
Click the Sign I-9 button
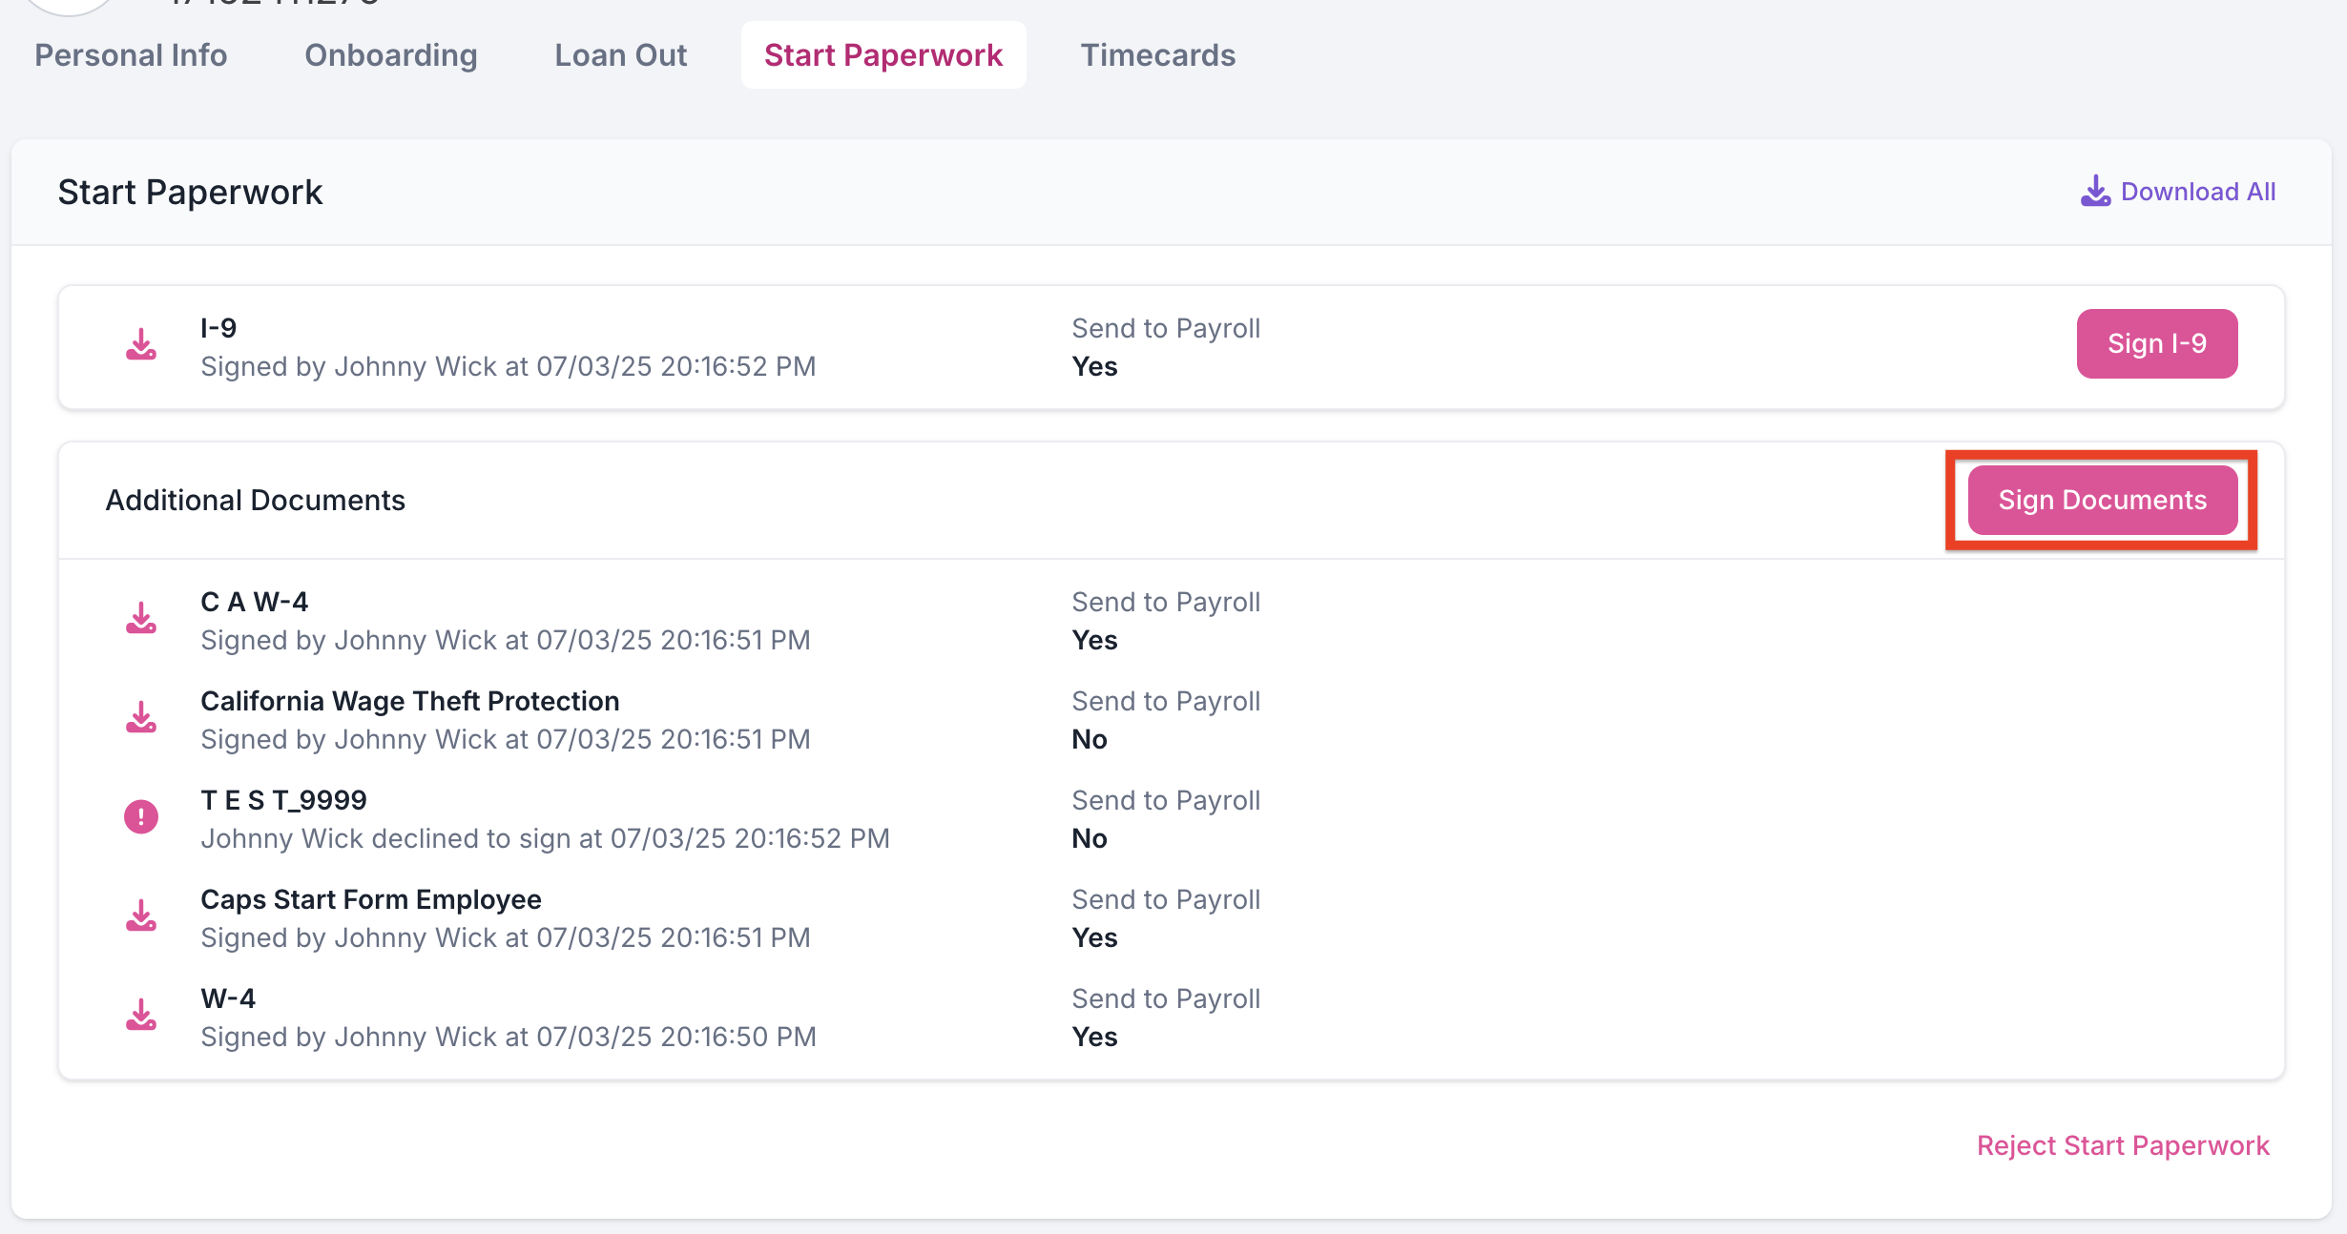pos(2157,343)
